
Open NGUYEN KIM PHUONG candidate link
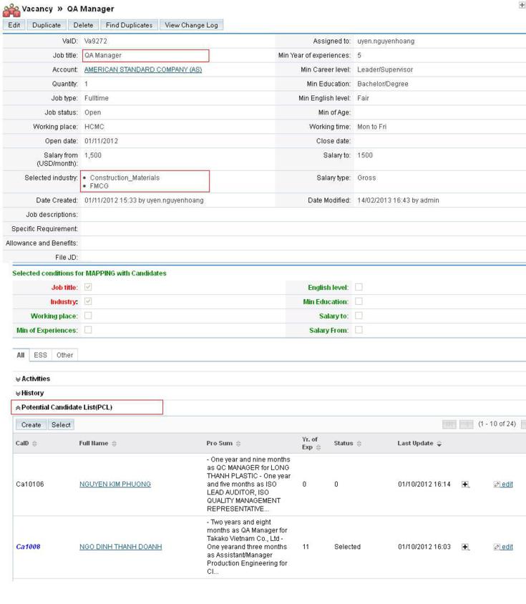click(x=115, y=484)
